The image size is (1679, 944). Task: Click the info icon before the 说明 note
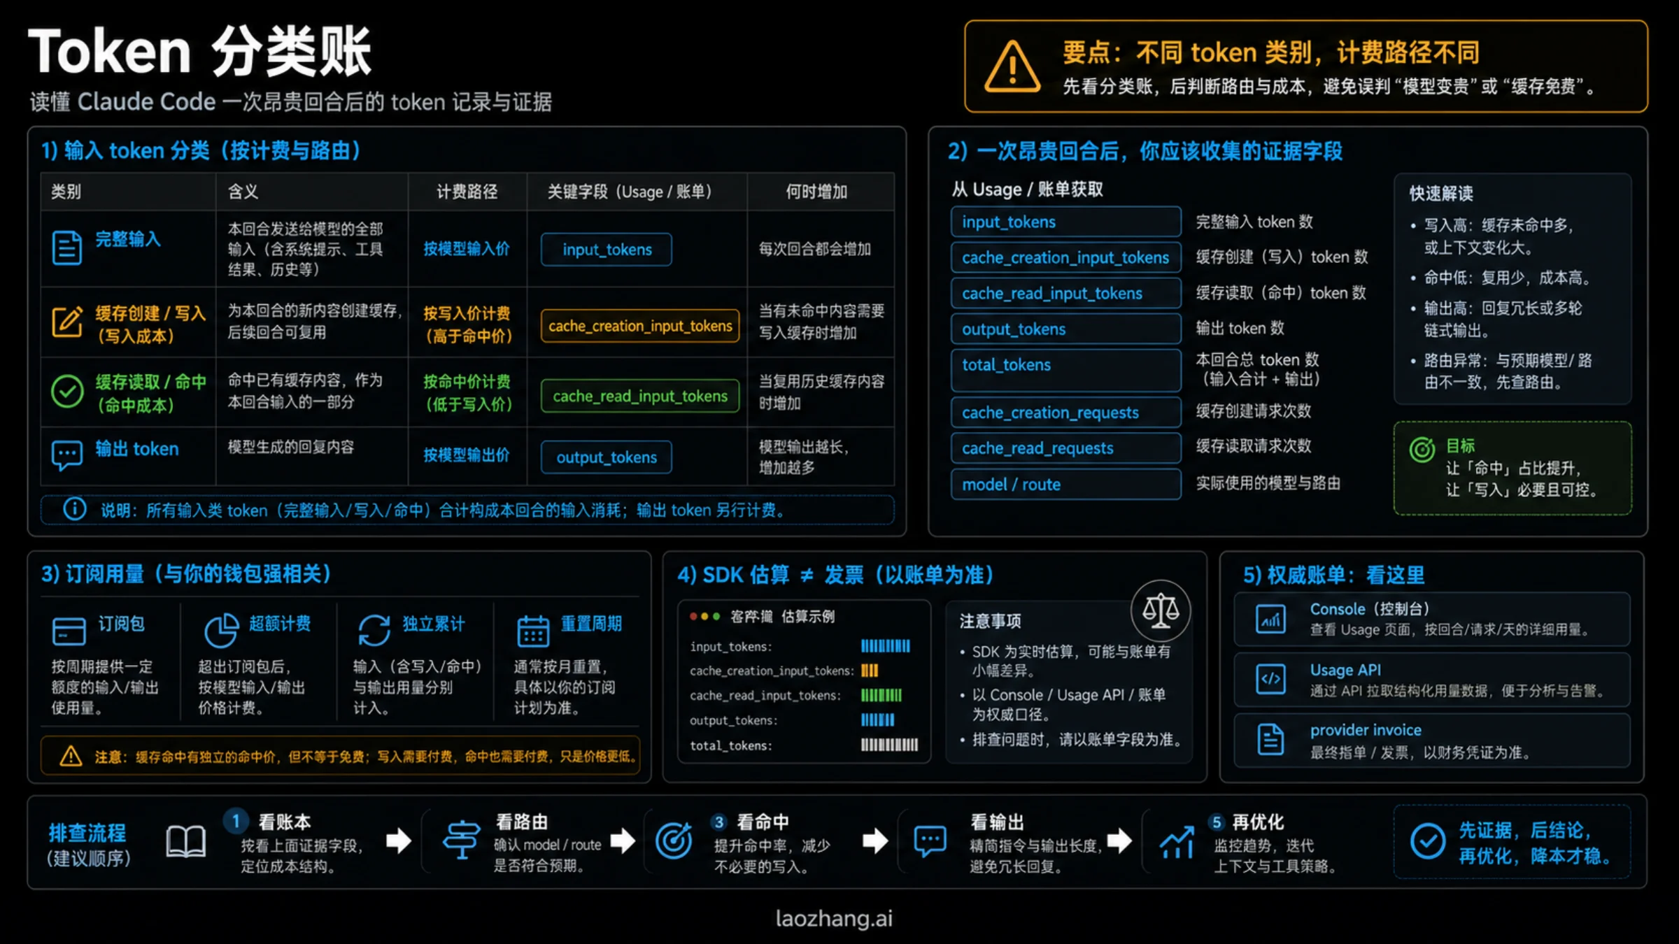(x=75, y=509)
